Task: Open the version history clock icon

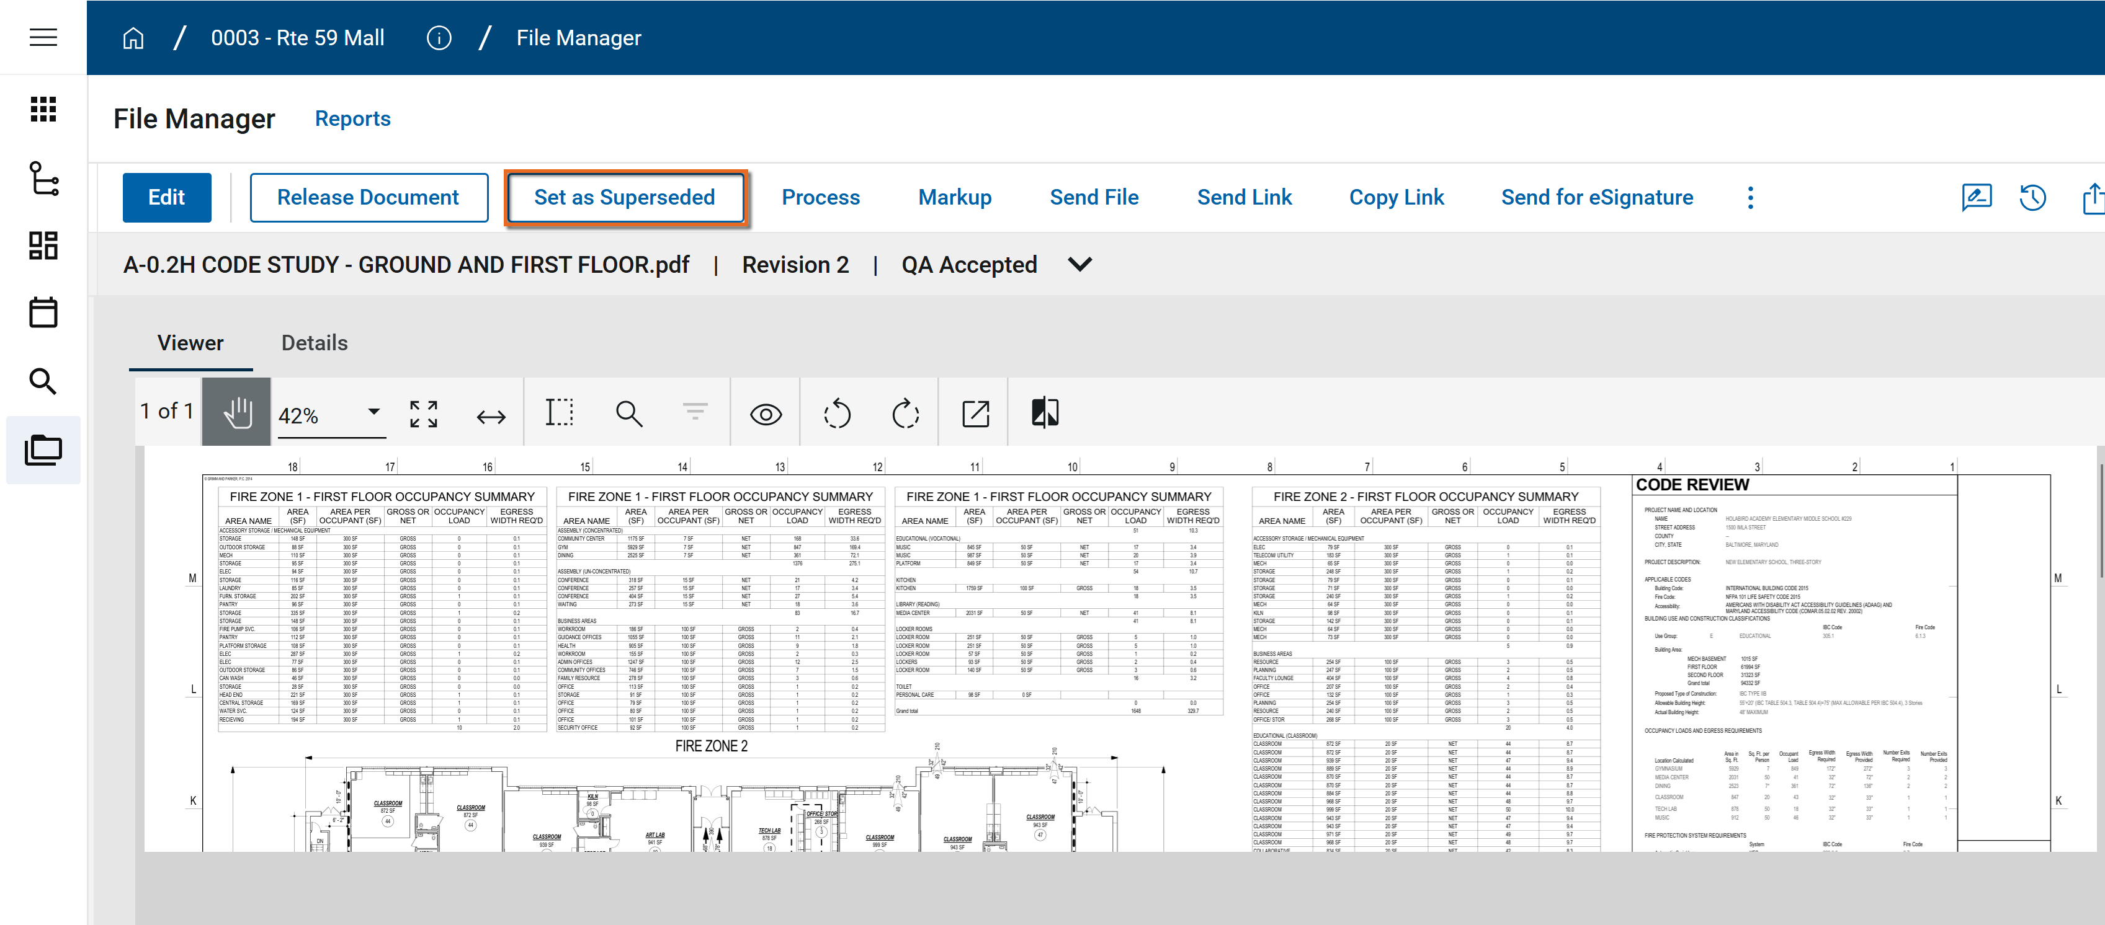Action: pos(2032,198)
